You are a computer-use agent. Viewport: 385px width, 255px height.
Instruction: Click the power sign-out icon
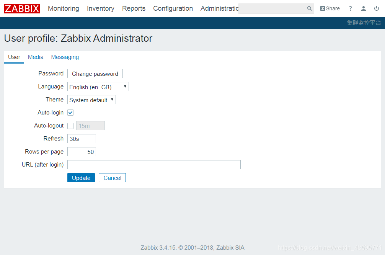click(377, 8)
